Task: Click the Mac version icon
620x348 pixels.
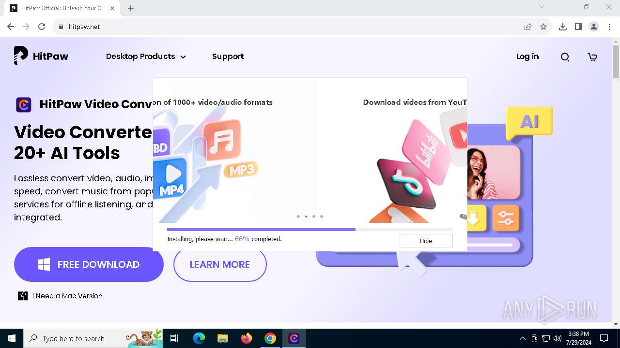Action: [23, 296]
